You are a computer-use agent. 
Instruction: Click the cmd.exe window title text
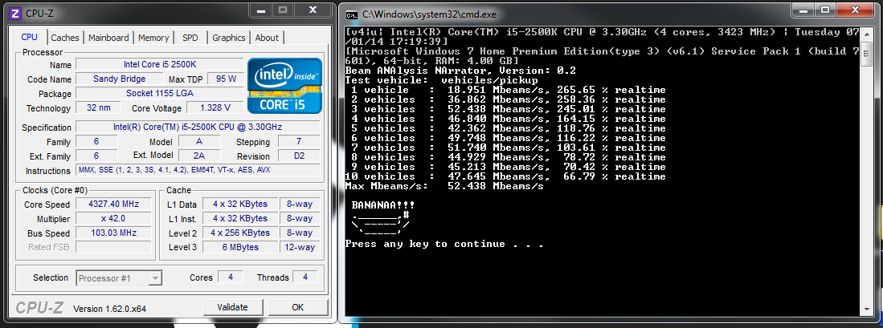429,14
